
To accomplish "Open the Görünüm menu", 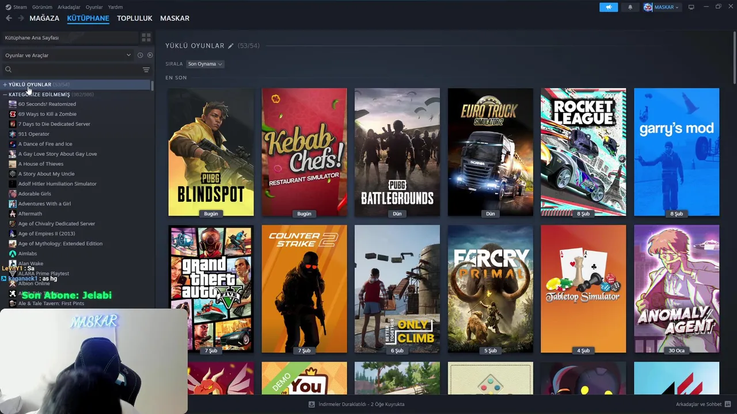I will point(42,7).
